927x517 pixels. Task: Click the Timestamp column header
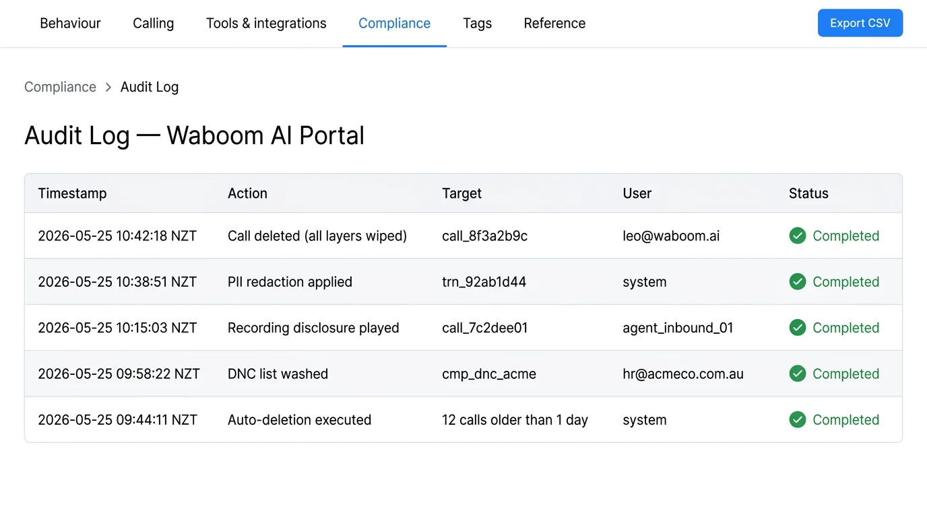point(72,193)
